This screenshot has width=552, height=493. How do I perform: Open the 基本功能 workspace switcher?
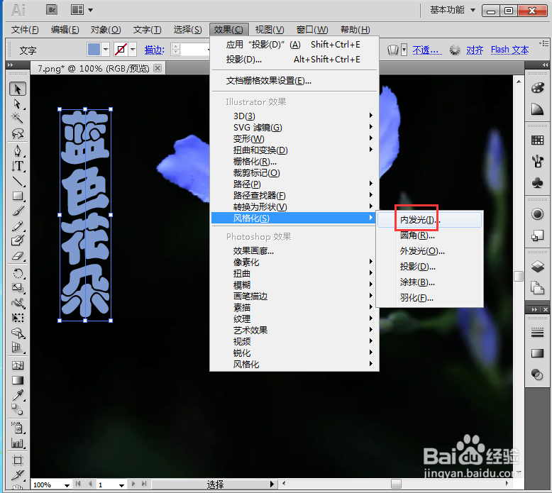pos(453,10)
